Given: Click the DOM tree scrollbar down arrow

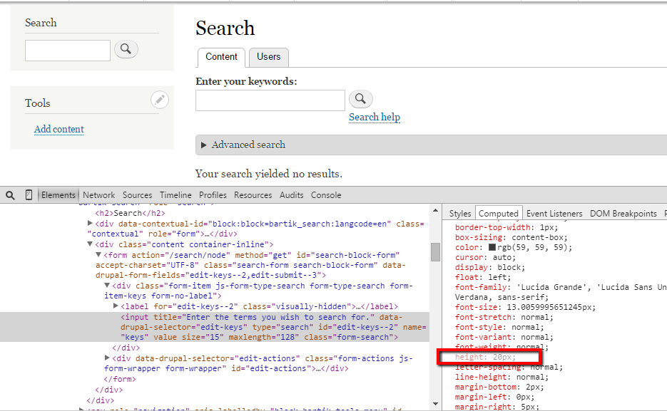Looking at the screenshot, I should tap(435, 404).
